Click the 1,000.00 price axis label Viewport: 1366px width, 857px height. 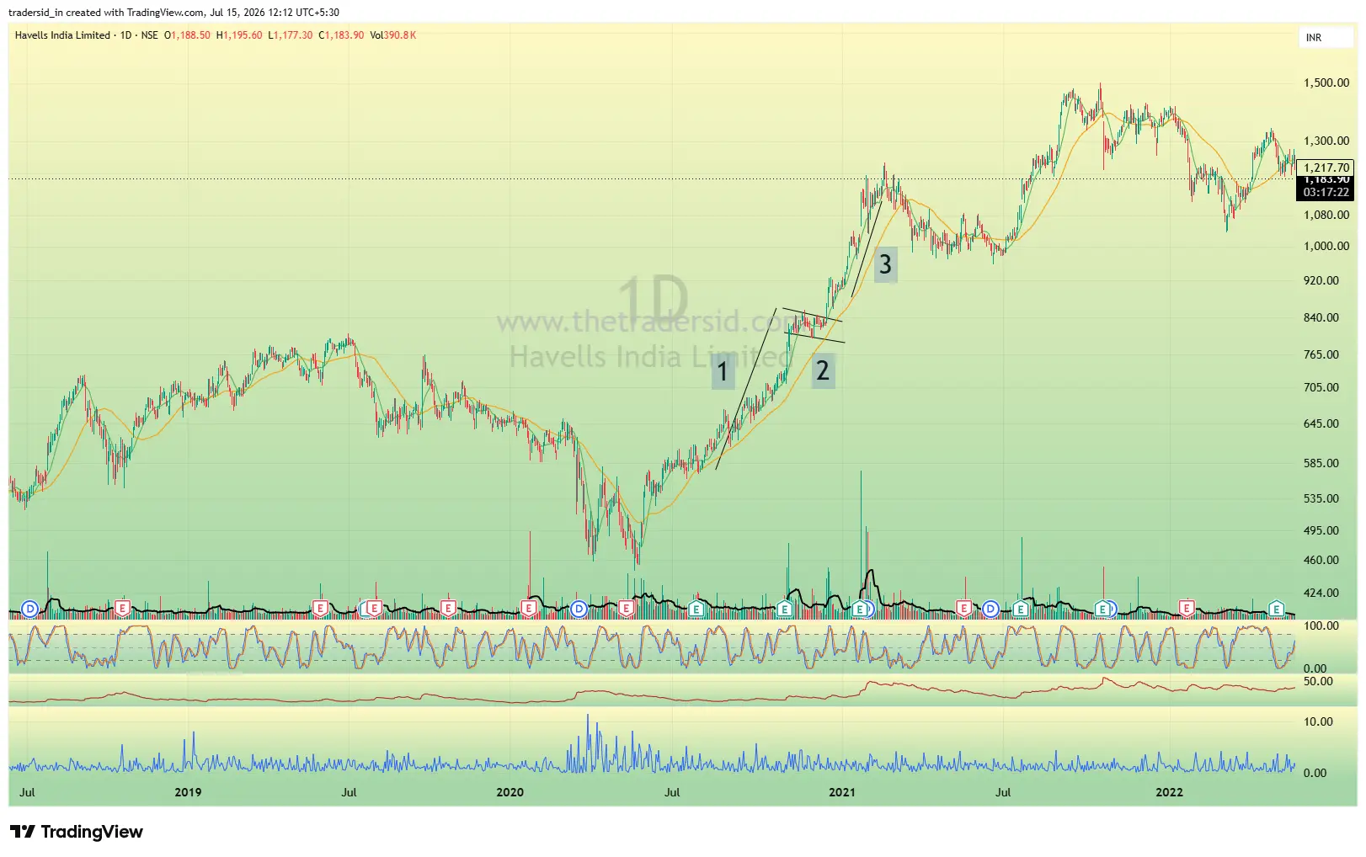tap(1326, 246)
